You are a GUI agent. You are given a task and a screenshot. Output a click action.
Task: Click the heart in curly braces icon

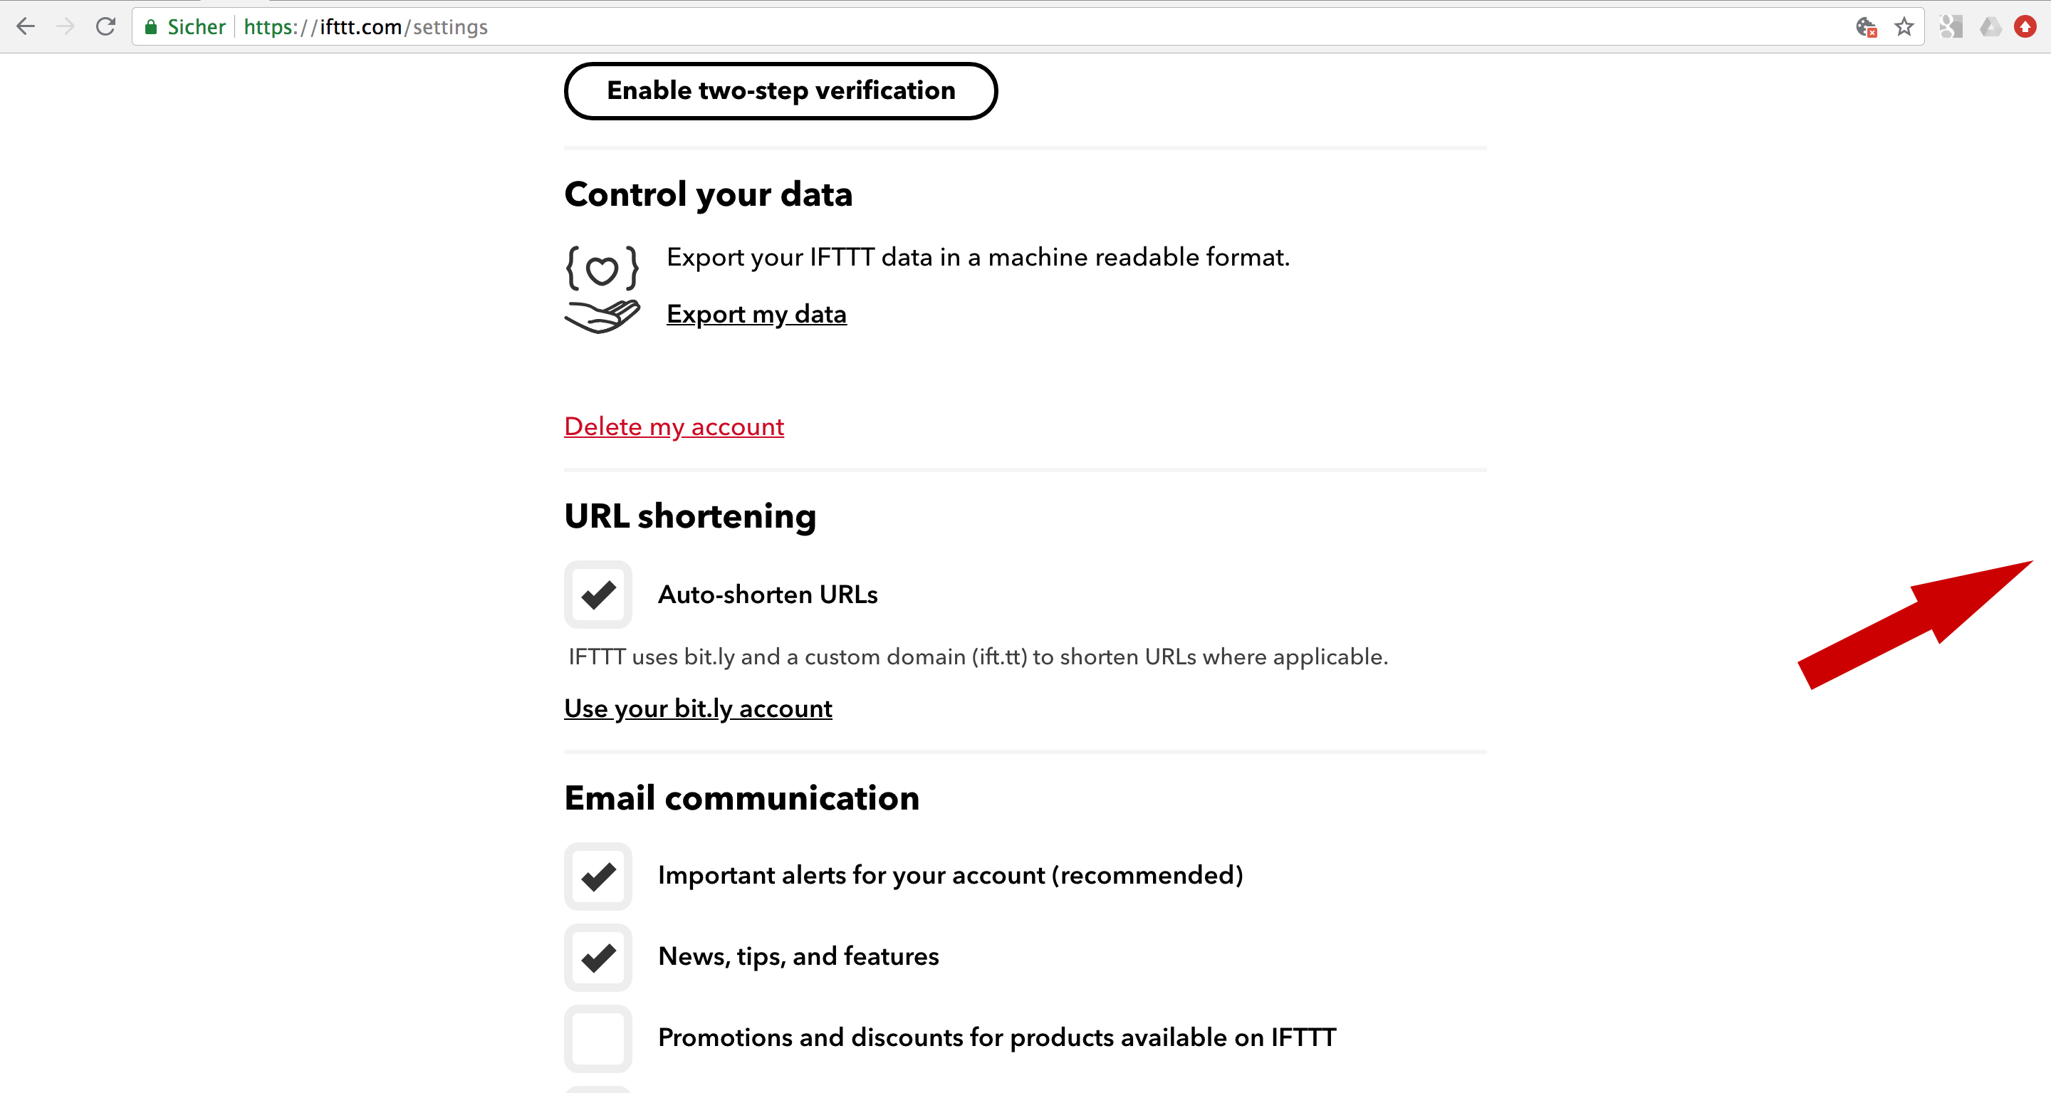[x=602, y=268]
